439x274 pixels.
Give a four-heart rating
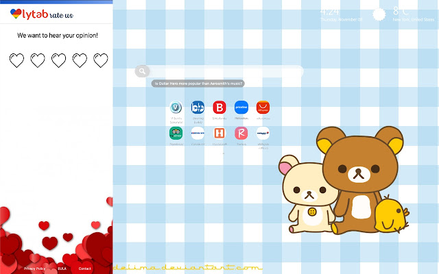click(x=80, y=61)
